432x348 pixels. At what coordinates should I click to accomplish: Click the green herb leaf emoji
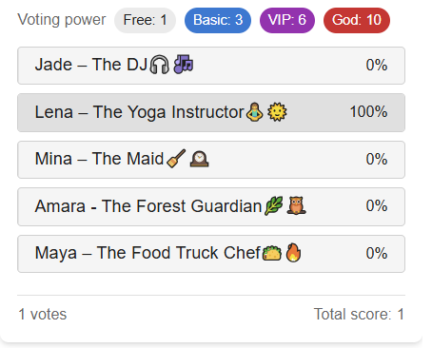click(x=274, y=206)
